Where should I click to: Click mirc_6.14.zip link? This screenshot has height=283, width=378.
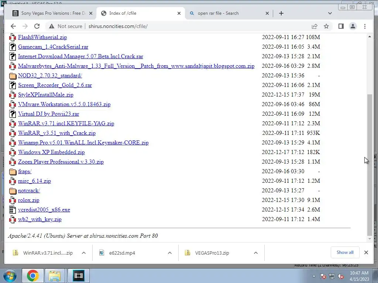(x=34, y=181)
